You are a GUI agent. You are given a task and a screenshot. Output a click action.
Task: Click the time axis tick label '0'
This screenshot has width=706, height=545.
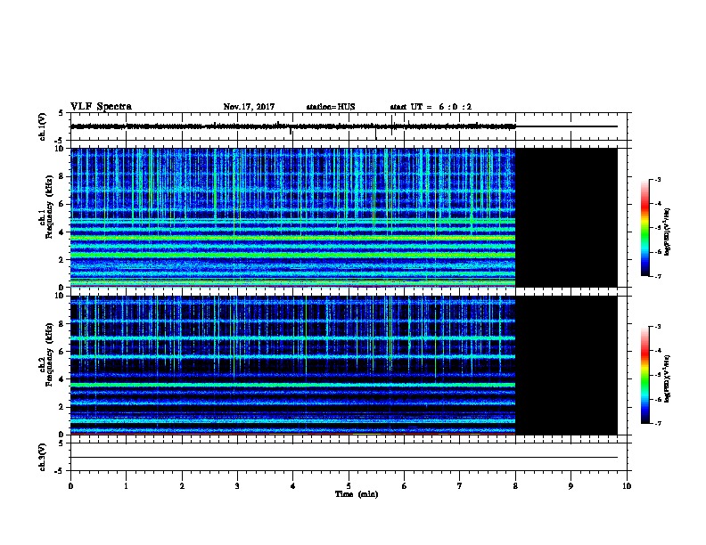click(x=70, y=485)
